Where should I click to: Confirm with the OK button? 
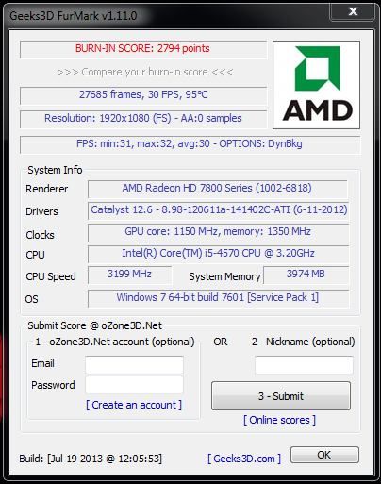pyautogui.click(x=324, y=455)
